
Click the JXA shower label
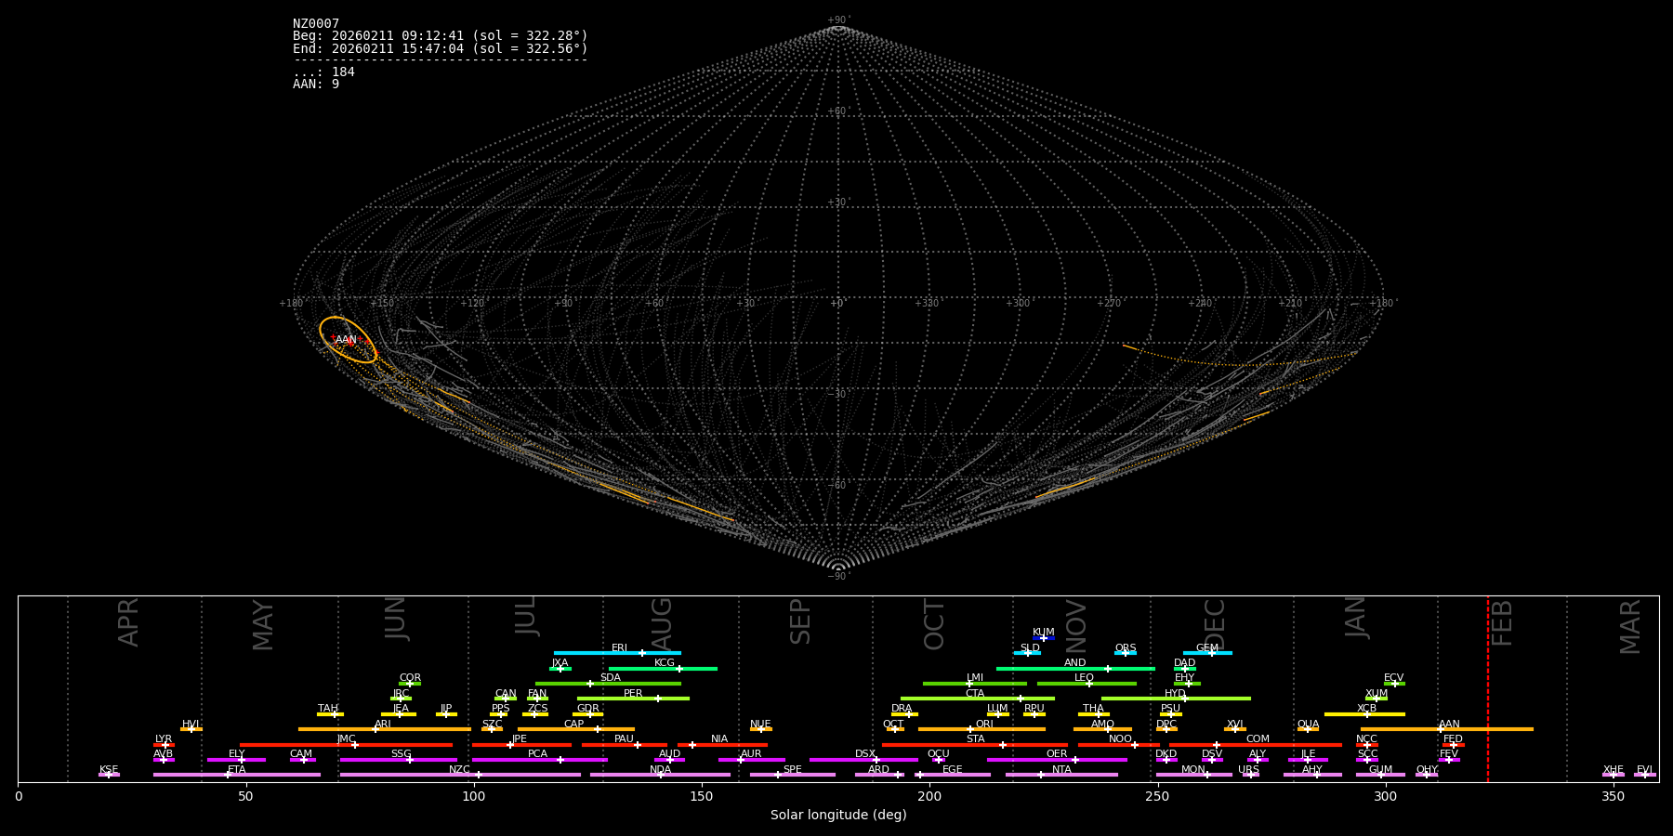coord(560,663)
